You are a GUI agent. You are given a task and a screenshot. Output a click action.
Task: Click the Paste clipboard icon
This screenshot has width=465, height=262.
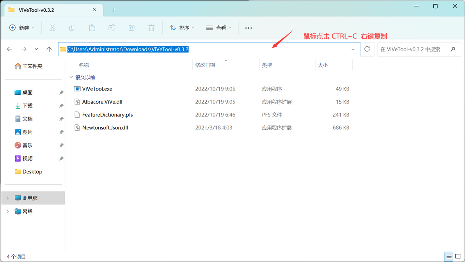pos(92,28)
